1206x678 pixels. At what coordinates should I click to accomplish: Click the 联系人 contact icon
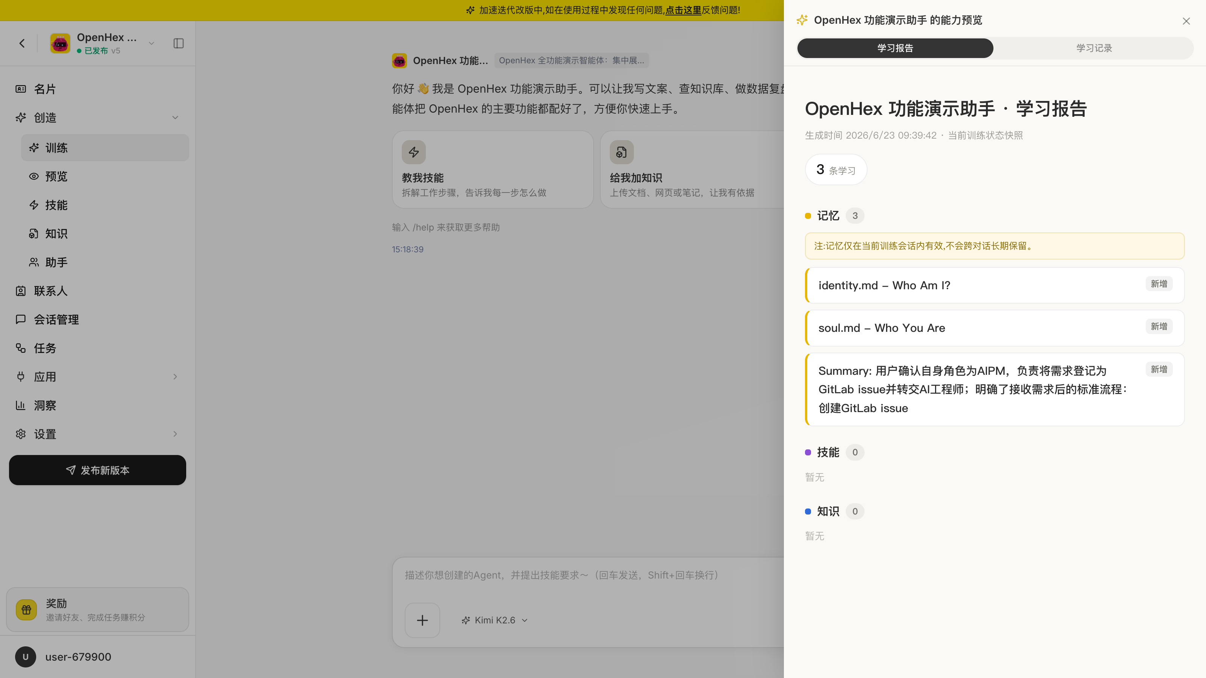[x=21, y=291]
